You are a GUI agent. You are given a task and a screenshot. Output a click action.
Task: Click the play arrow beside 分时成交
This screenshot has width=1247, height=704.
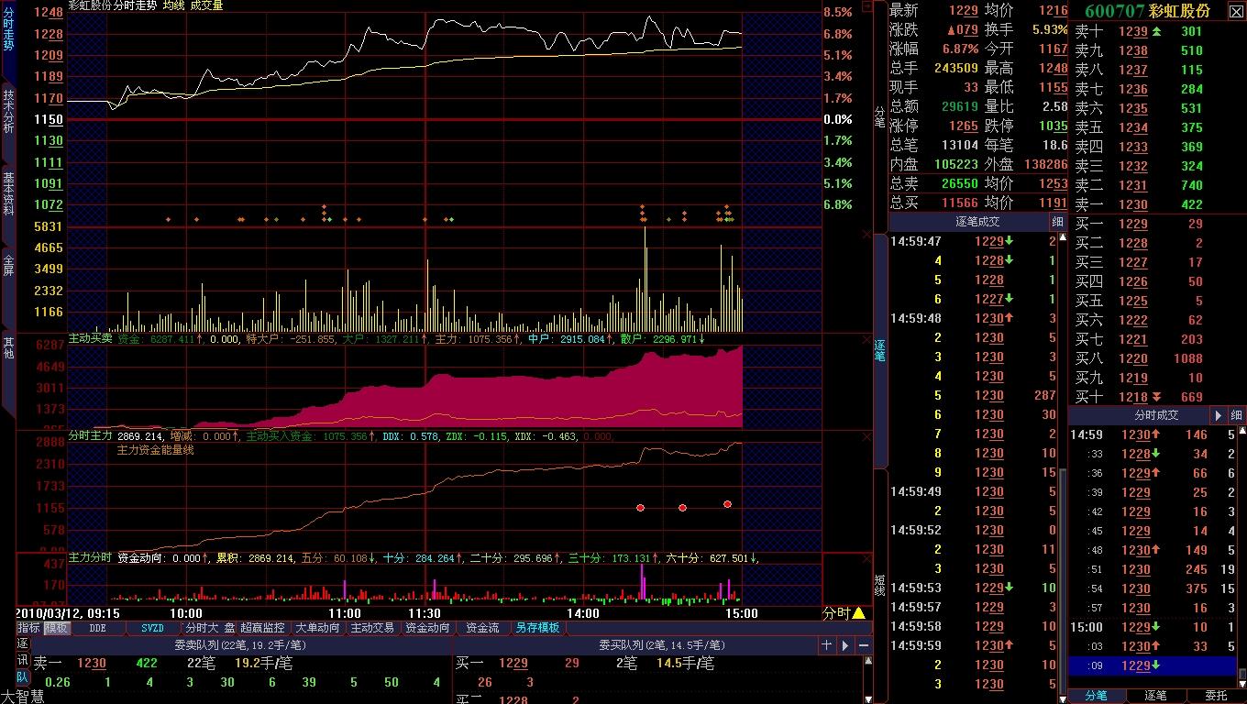coord(1219,415)
